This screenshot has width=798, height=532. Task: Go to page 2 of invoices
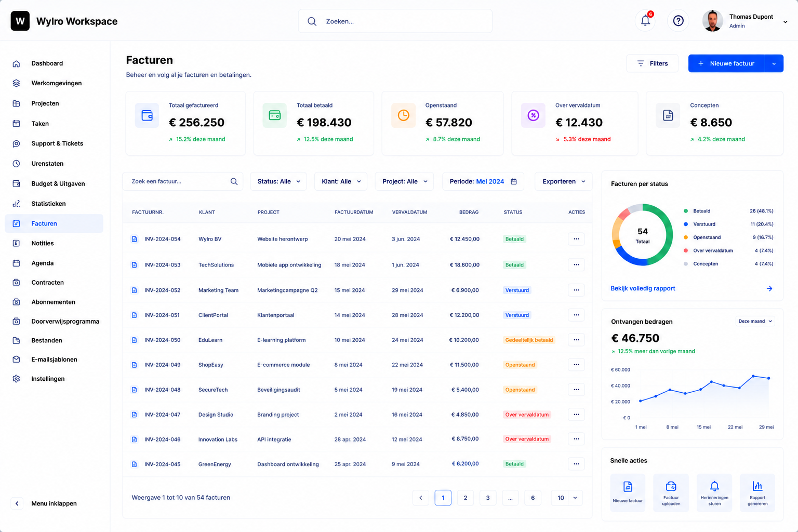(465, 498)
